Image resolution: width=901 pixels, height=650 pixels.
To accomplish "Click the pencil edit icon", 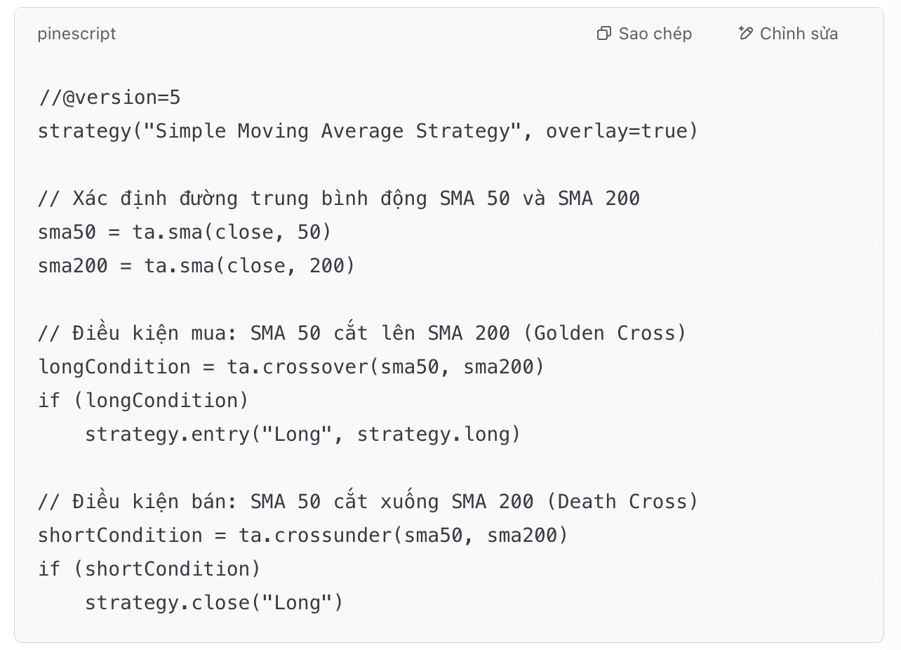I will click(x=745, y=33).
